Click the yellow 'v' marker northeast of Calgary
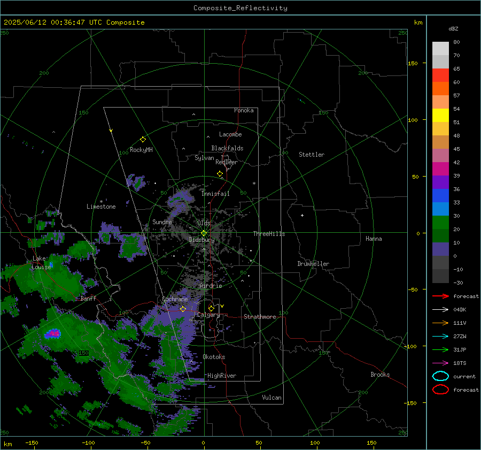 pos(222,306)
